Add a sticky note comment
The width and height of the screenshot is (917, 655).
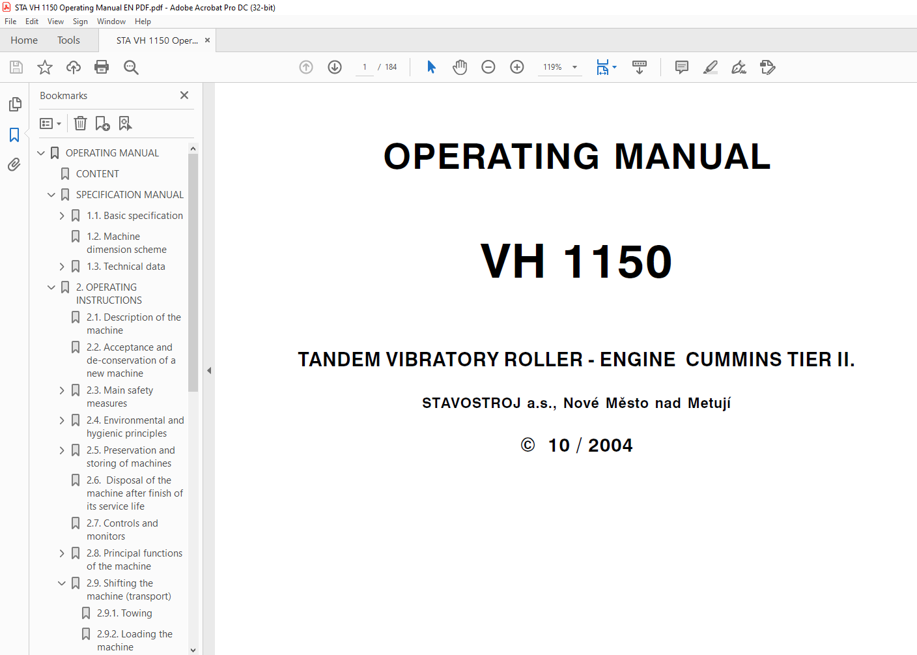(x=682, y=67)
